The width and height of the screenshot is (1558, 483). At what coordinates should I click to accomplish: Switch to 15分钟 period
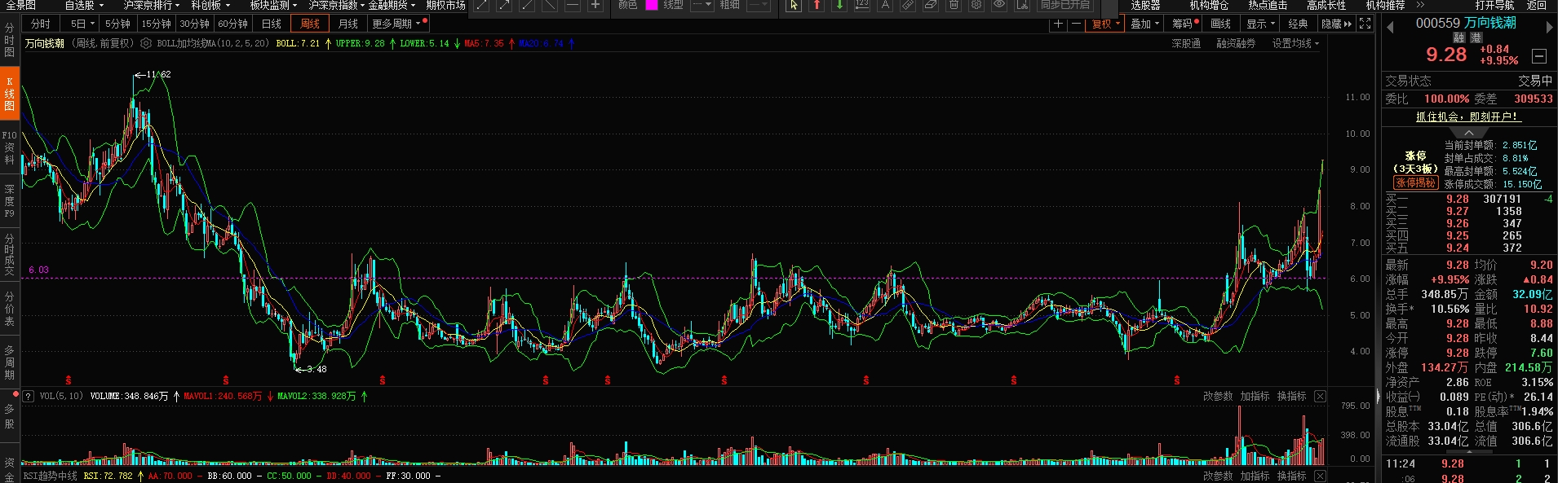tap(156, 24)
